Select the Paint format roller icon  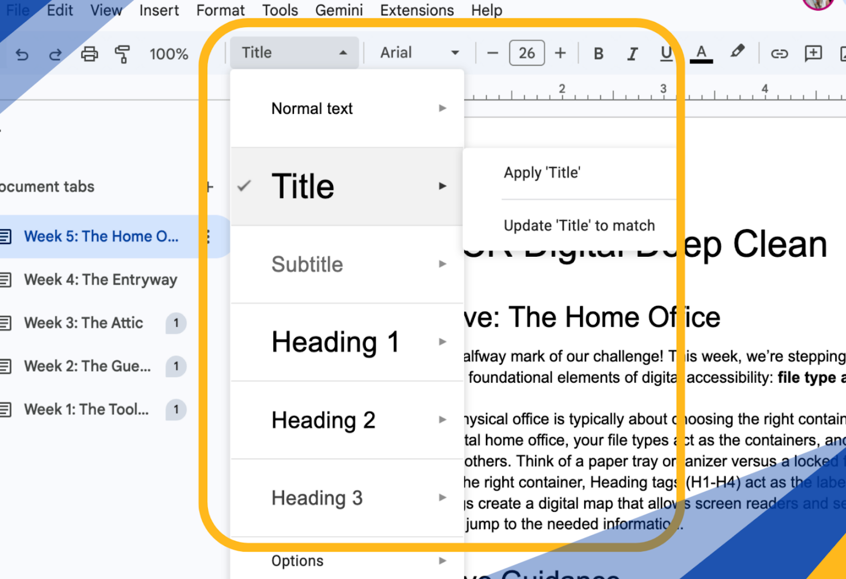tap(122, 54)
